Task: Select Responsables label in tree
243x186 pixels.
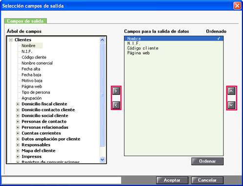Action: click(x=36, y=145)
